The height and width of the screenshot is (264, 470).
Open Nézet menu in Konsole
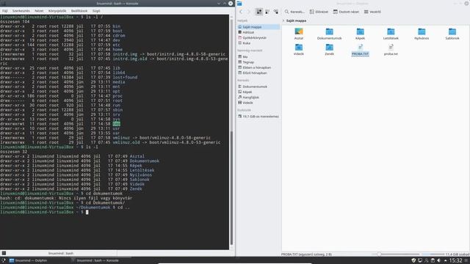39,11
